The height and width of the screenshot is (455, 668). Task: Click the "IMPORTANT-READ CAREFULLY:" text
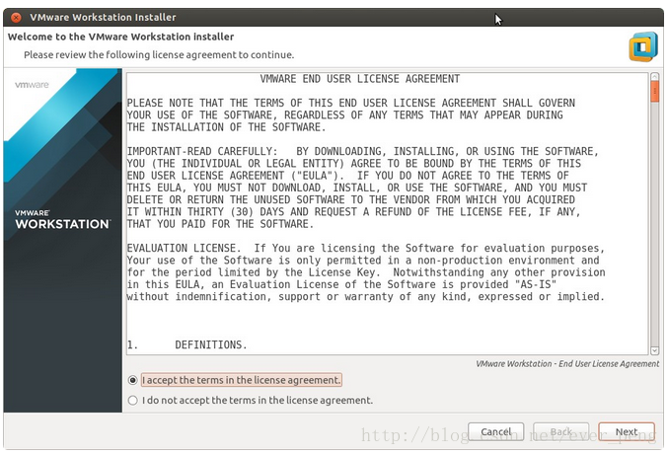click(202, 151)
